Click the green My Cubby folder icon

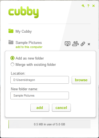pyautogui.click(x=11, y=31)
